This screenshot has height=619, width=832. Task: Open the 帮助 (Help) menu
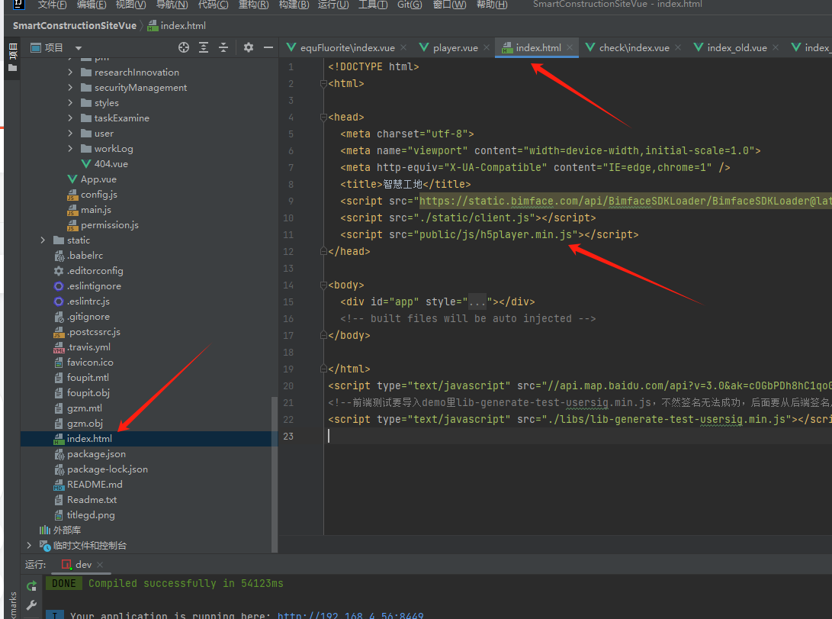click(492, 5)
